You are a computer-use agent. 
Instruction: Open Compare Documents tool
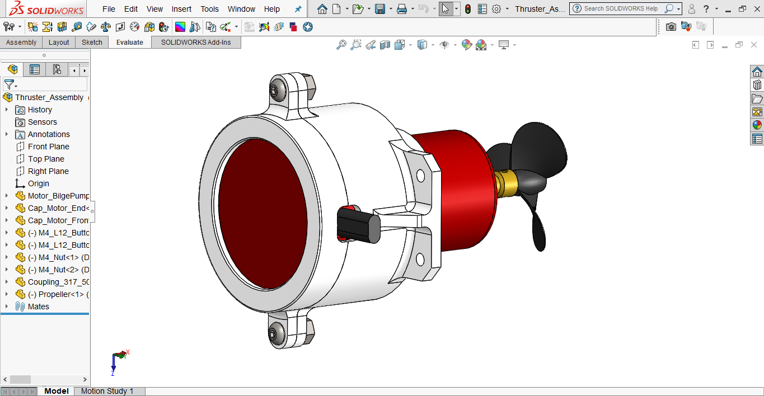211,27
